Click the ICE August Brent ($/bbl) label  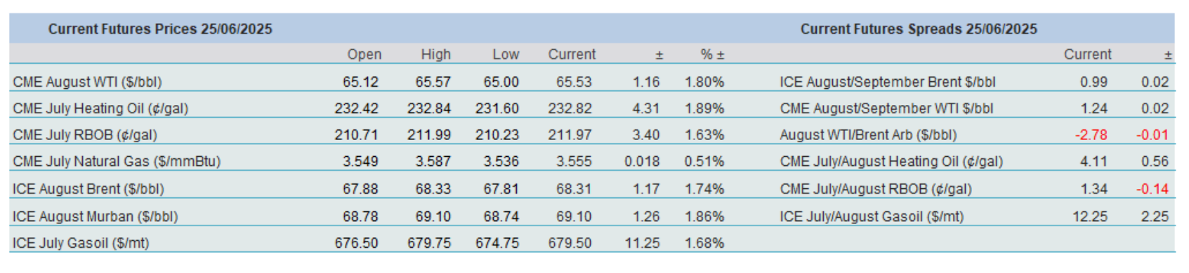[88, 189]
